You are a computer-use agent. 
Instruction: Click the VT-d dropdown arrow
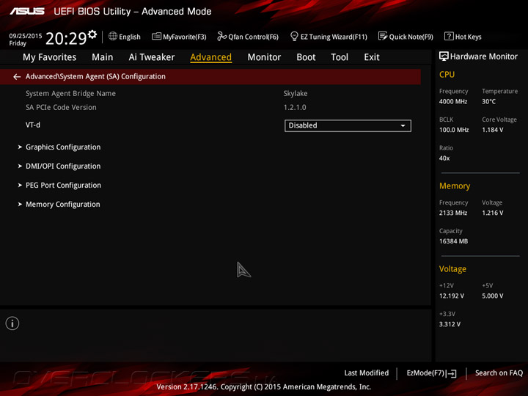click(x=403, y=125)
